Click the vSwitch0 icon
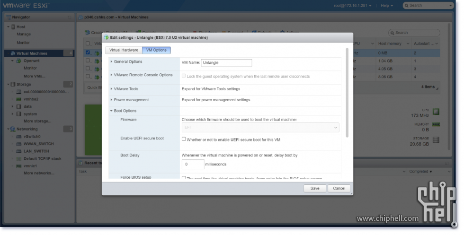The height and width of the screenshot is (235, 464). [18, 137]
